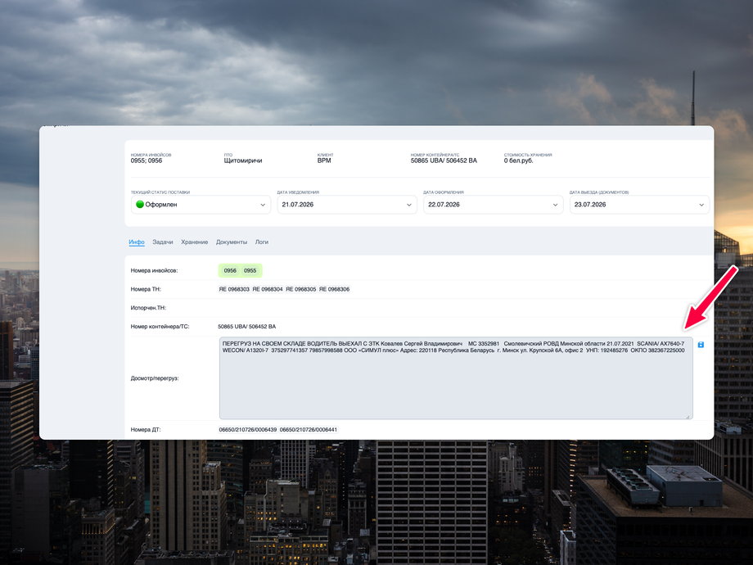Click the Номера инвойсов: row label
This screenshot has width=753, height=565.
(x=154, y=270)
